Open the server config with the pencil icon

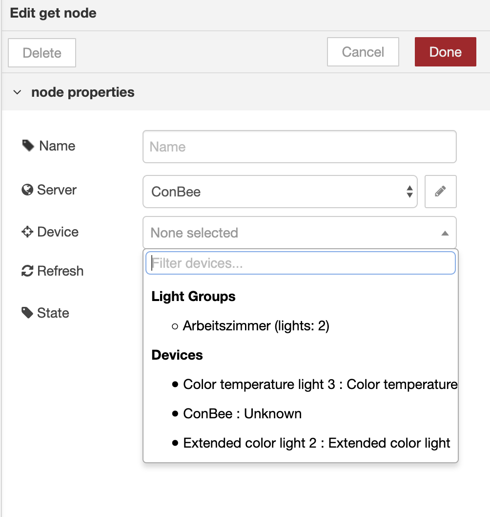click(x=440, y=192)
